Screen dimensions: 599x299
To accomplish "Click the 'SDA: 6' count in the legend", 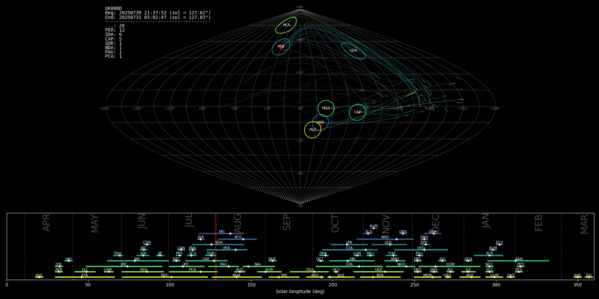I will [113, 35].
